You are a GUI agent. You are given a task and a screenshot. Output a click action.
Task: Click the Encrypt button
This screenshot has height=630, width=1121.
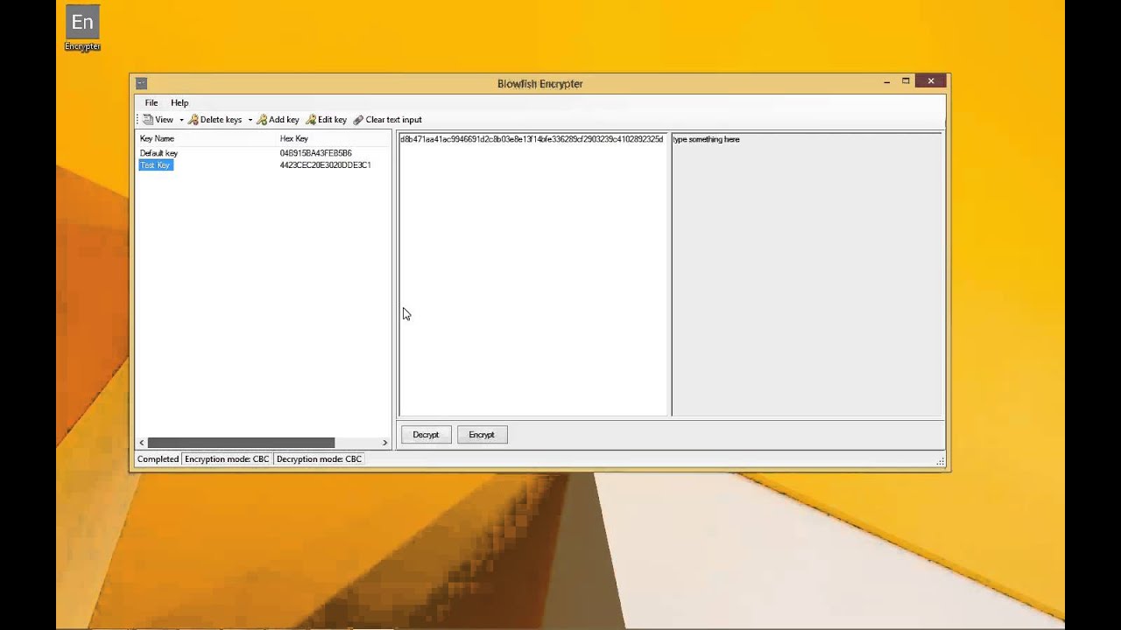(482, 435)
